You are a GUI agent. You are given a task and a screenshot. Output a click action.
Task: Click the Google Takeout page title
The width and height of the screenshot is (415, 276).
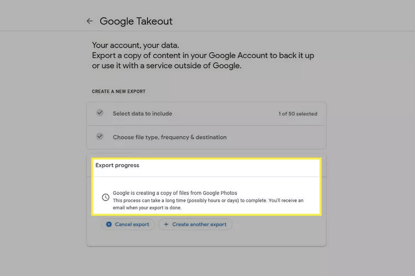[x=136, y=22]
